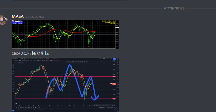Open the green candlestick chart image attachment
Image resolution: width=216 pixels, height=112 pixels.
[65, 34]
